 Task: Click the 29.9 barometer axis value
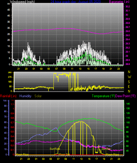pos(128,19)
